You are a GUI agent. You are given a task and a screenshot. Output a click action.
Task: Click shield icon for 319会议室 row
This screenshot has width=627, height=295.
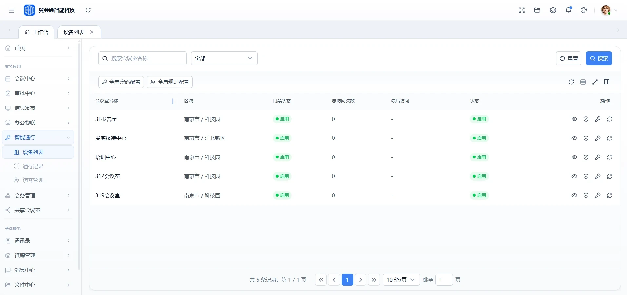click(586, 195)
